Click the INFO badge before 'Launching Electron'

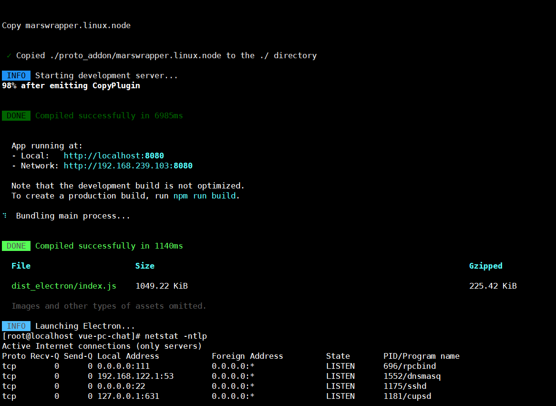click(16, 326)
